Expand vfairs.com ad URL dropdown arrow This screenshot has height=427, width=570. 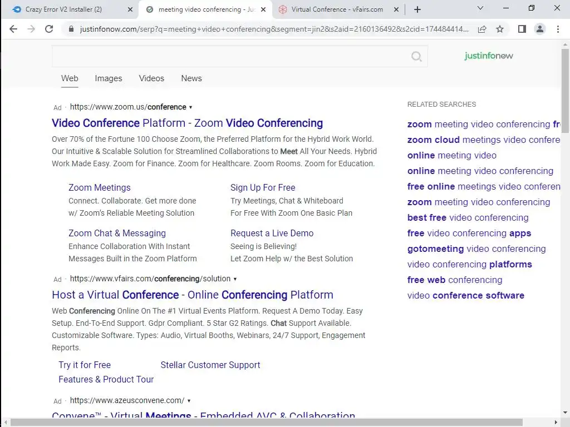click(x=235, y=279)
